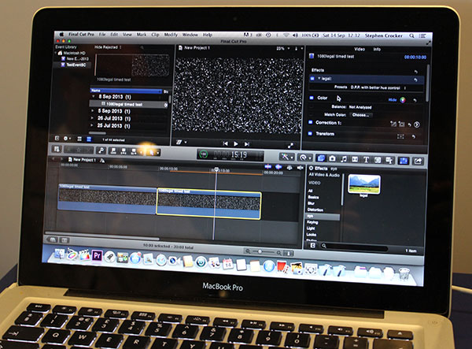The height and width of the screenshot is (349, 472).
Task: Open the Retime speedometer menu
Action: pos(304,158)
